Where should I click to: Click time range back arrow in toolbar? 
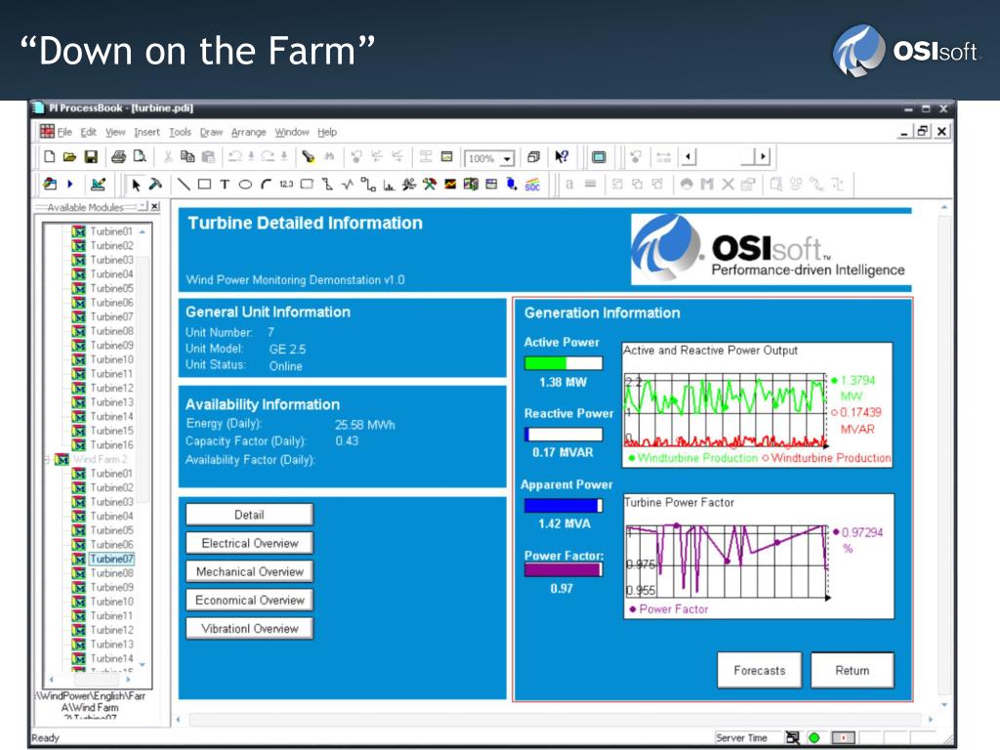click(x=688, y=156)
